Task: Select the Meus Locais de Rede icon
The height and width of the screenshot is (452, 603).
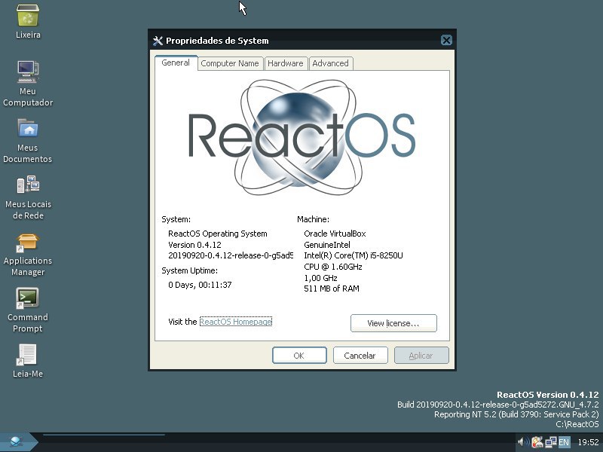Action: [28, 185]
